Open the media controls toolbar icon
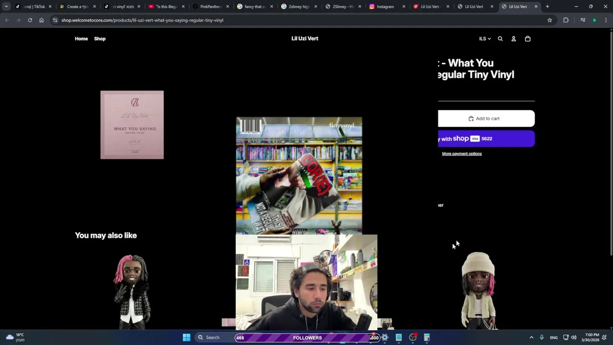Screen dimensions: 613x345 click(583, 20)
